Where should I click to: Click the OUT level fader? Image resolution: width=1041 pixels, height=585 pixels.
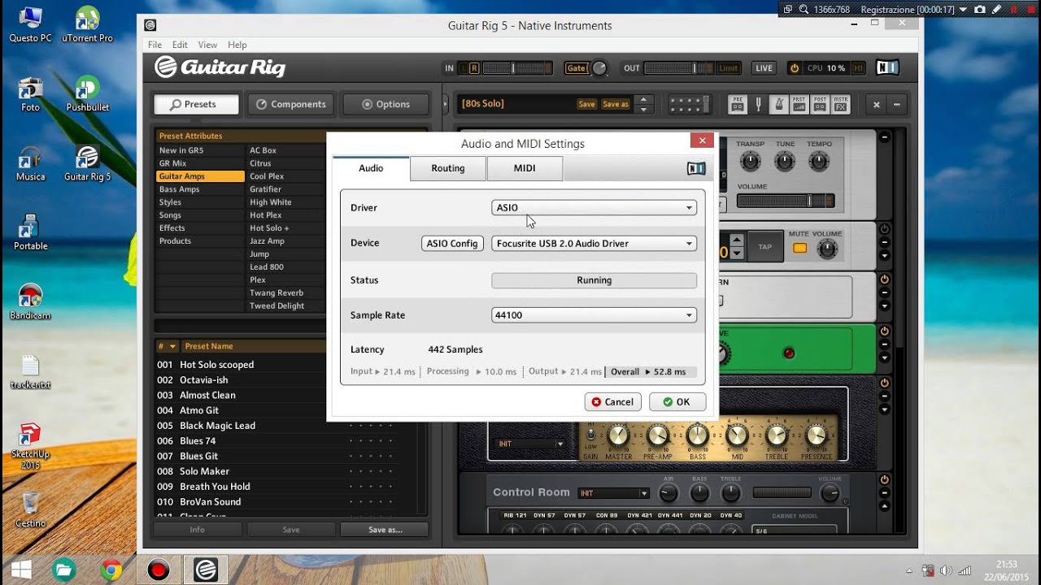[x=681, y=68]
